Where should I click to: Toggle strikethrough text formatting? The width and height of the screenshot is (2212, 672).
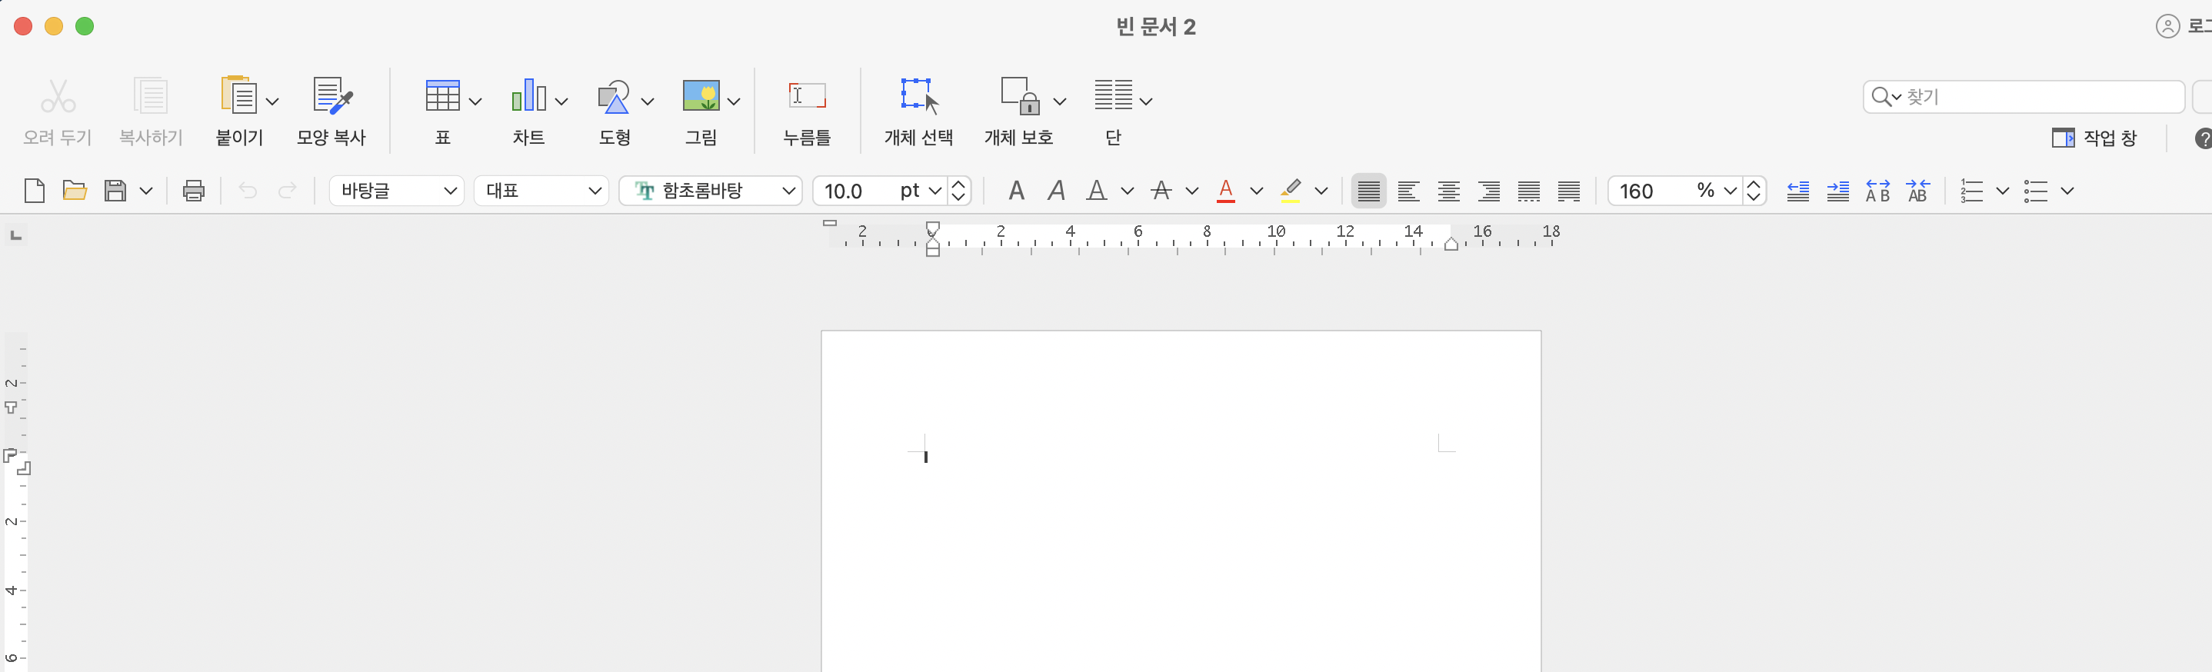(1161, 191)
